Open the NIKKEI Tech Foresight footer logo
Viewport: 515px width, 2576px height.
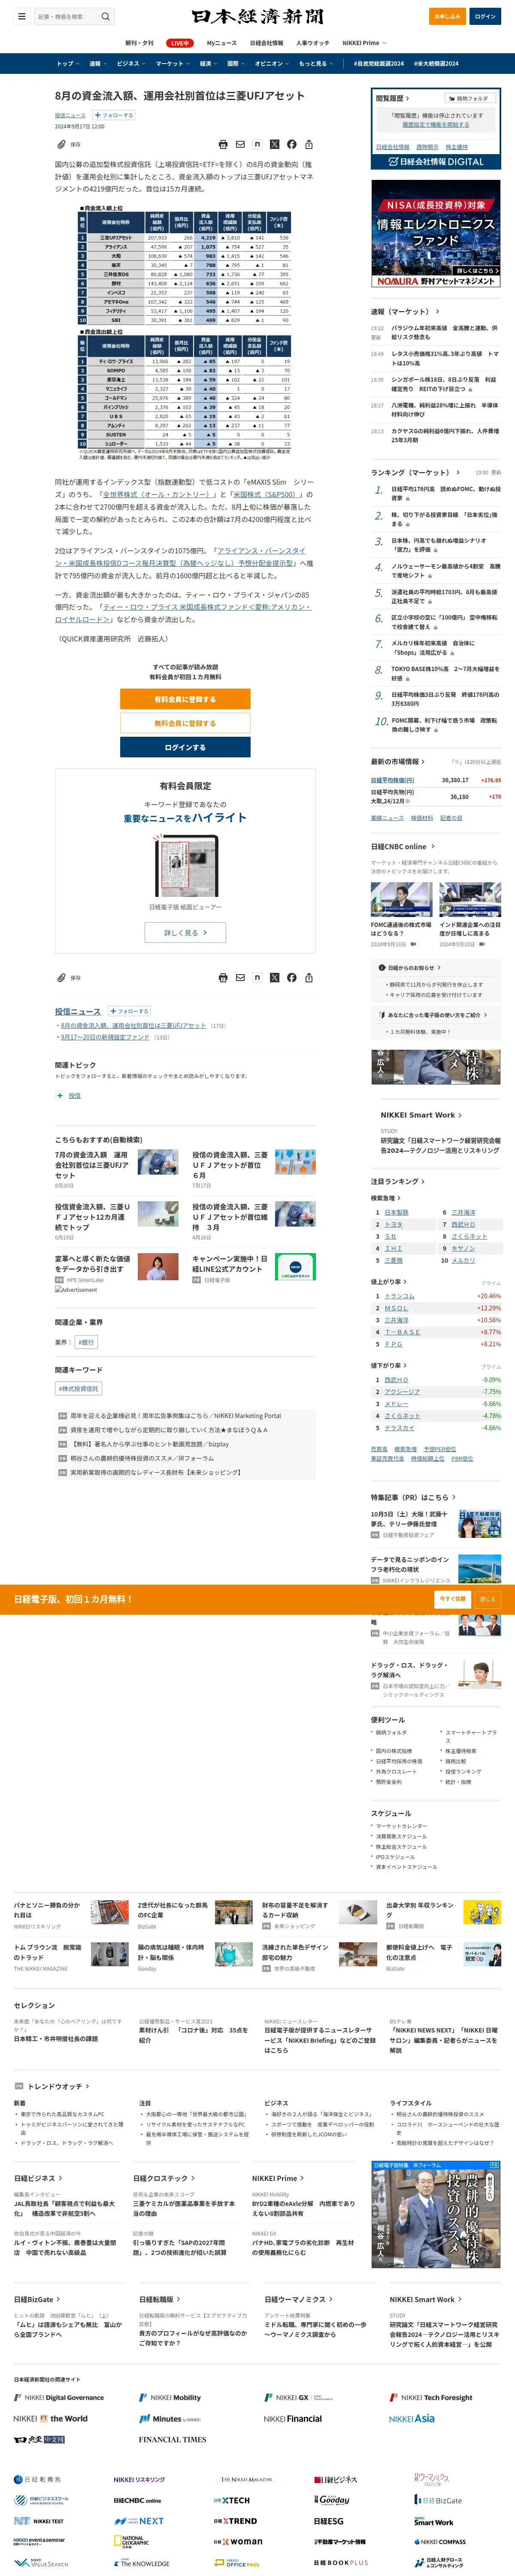[431, 2397]
